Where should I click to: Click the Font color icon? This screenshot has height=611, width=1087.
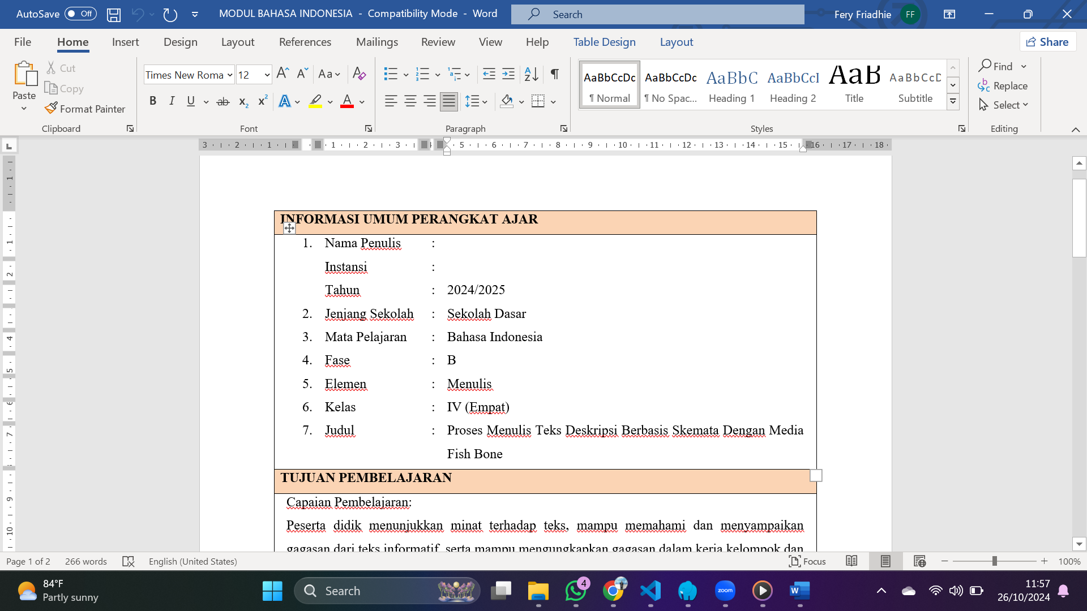[346, 101]
